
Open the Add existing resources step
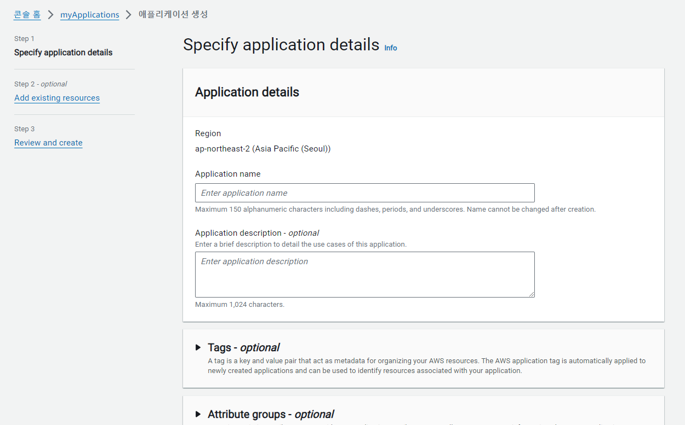point(57,98)
